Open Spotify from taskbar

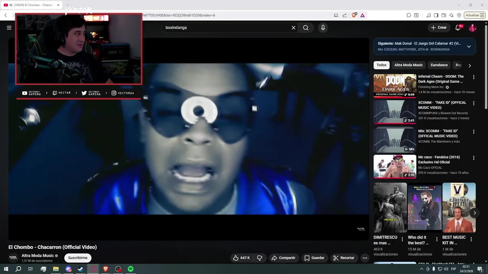click(x=130, y=269)
